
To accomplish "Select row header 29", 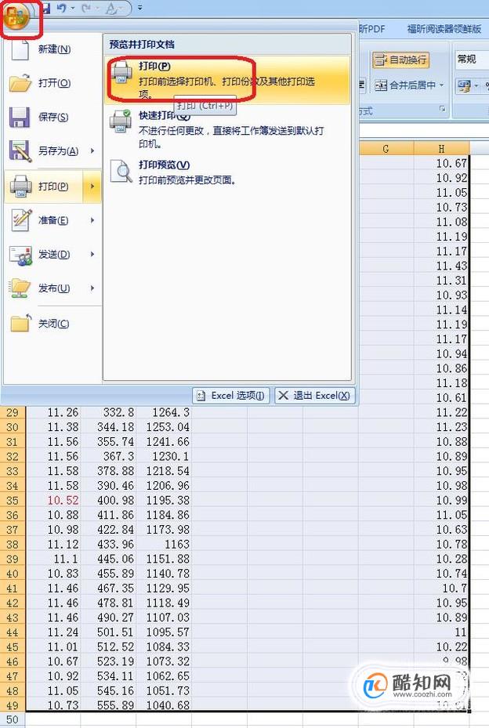I will pyautogui.click(x=13, y=412).
